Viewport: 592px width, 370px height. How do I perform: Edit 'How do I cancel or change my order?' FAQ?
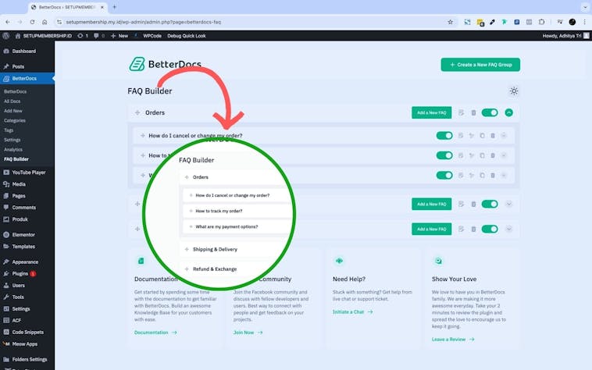pyautogui.click(x=461, y=136)
